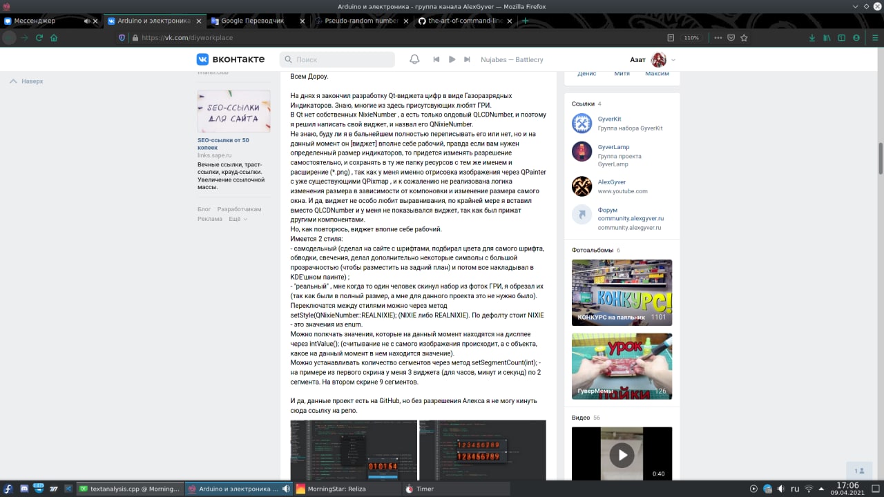Open the Форум community.alexgyver.ru link
This screenshot has height=497, width=884.
[631, 214]
